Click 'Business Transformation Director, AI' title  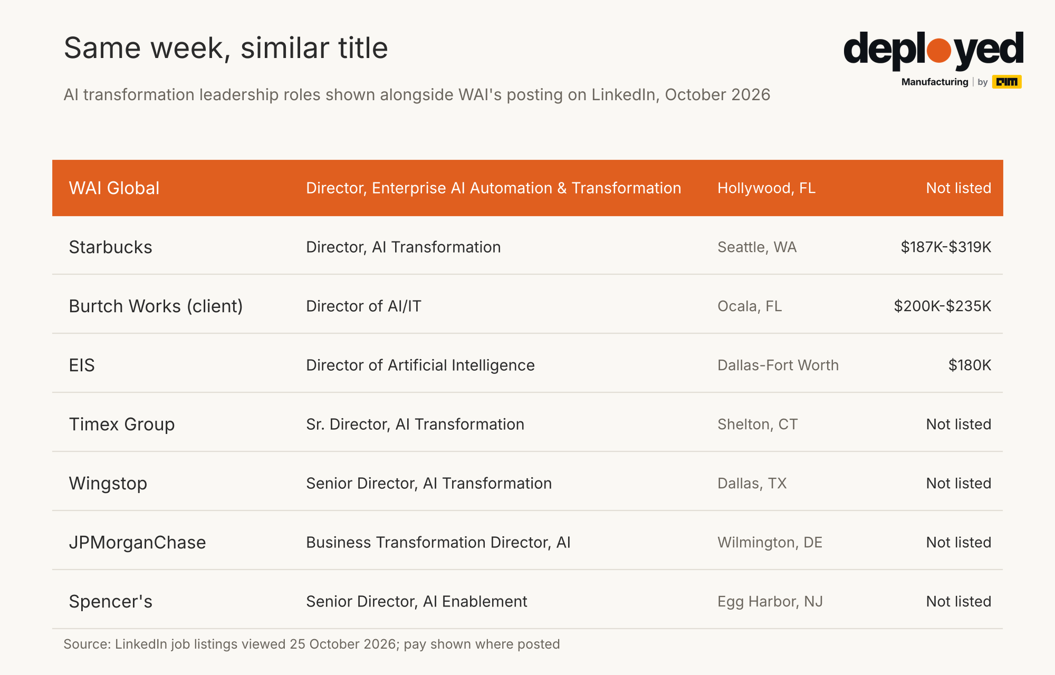click(x=438, y=543)
